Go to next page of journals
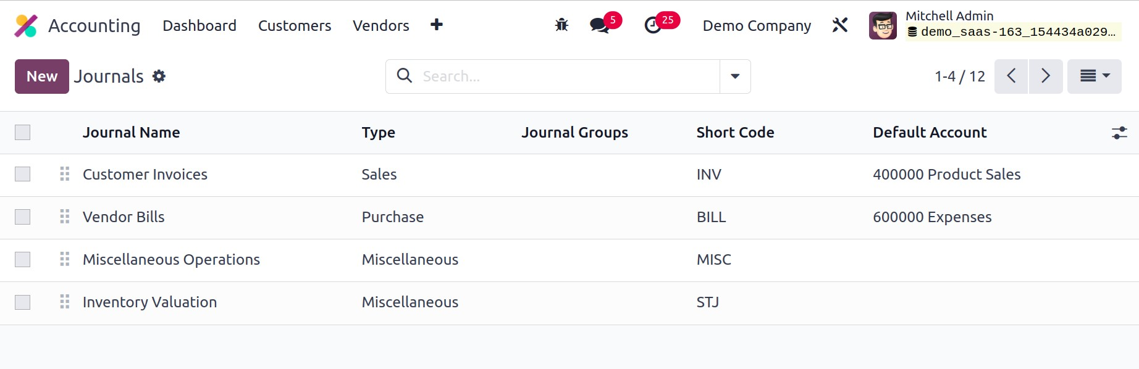The height and width of the screenshot is (369, 1139). 1045,77
